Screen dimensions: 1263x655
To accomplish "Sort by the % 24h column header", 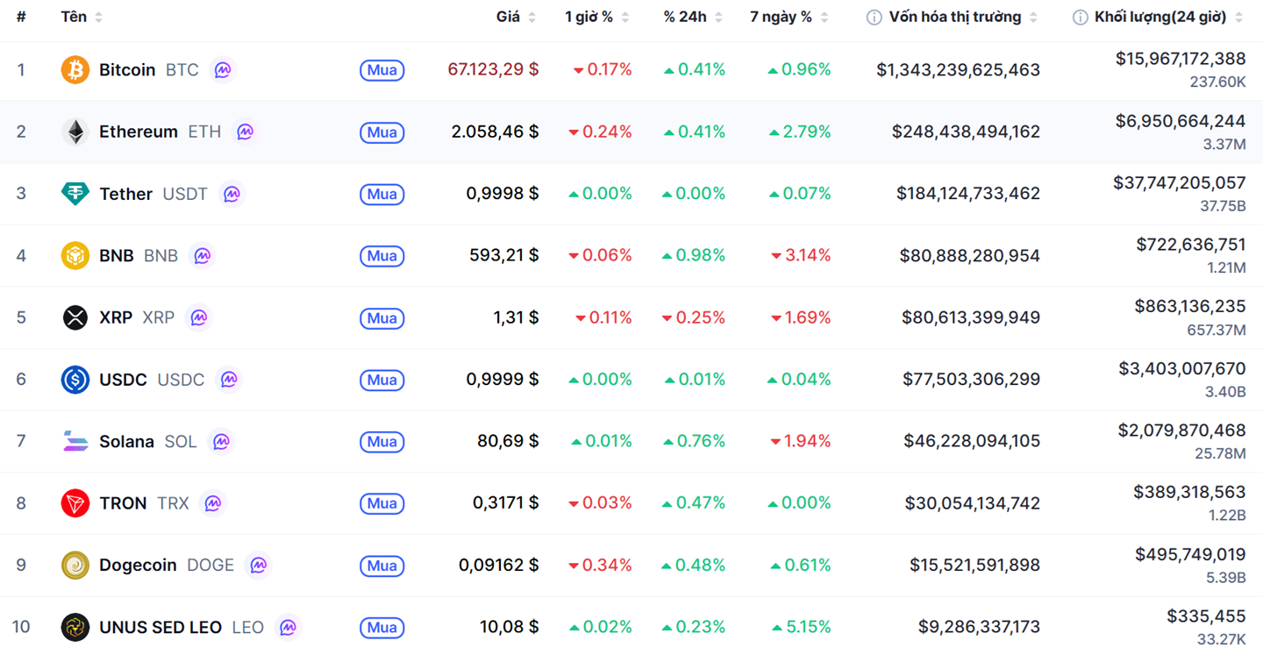I will (x=685, y=18).
